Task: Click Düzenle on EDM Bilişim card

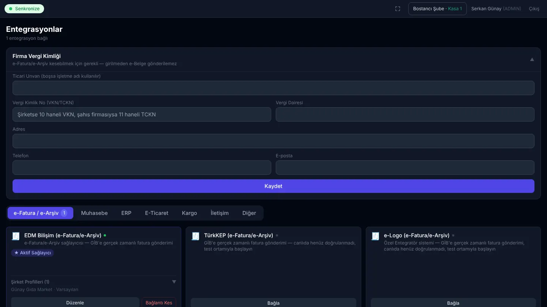Action: 75,302
